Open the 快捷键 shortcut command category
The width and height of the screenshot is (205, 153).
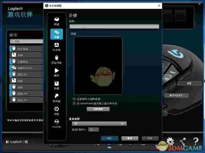57,99
